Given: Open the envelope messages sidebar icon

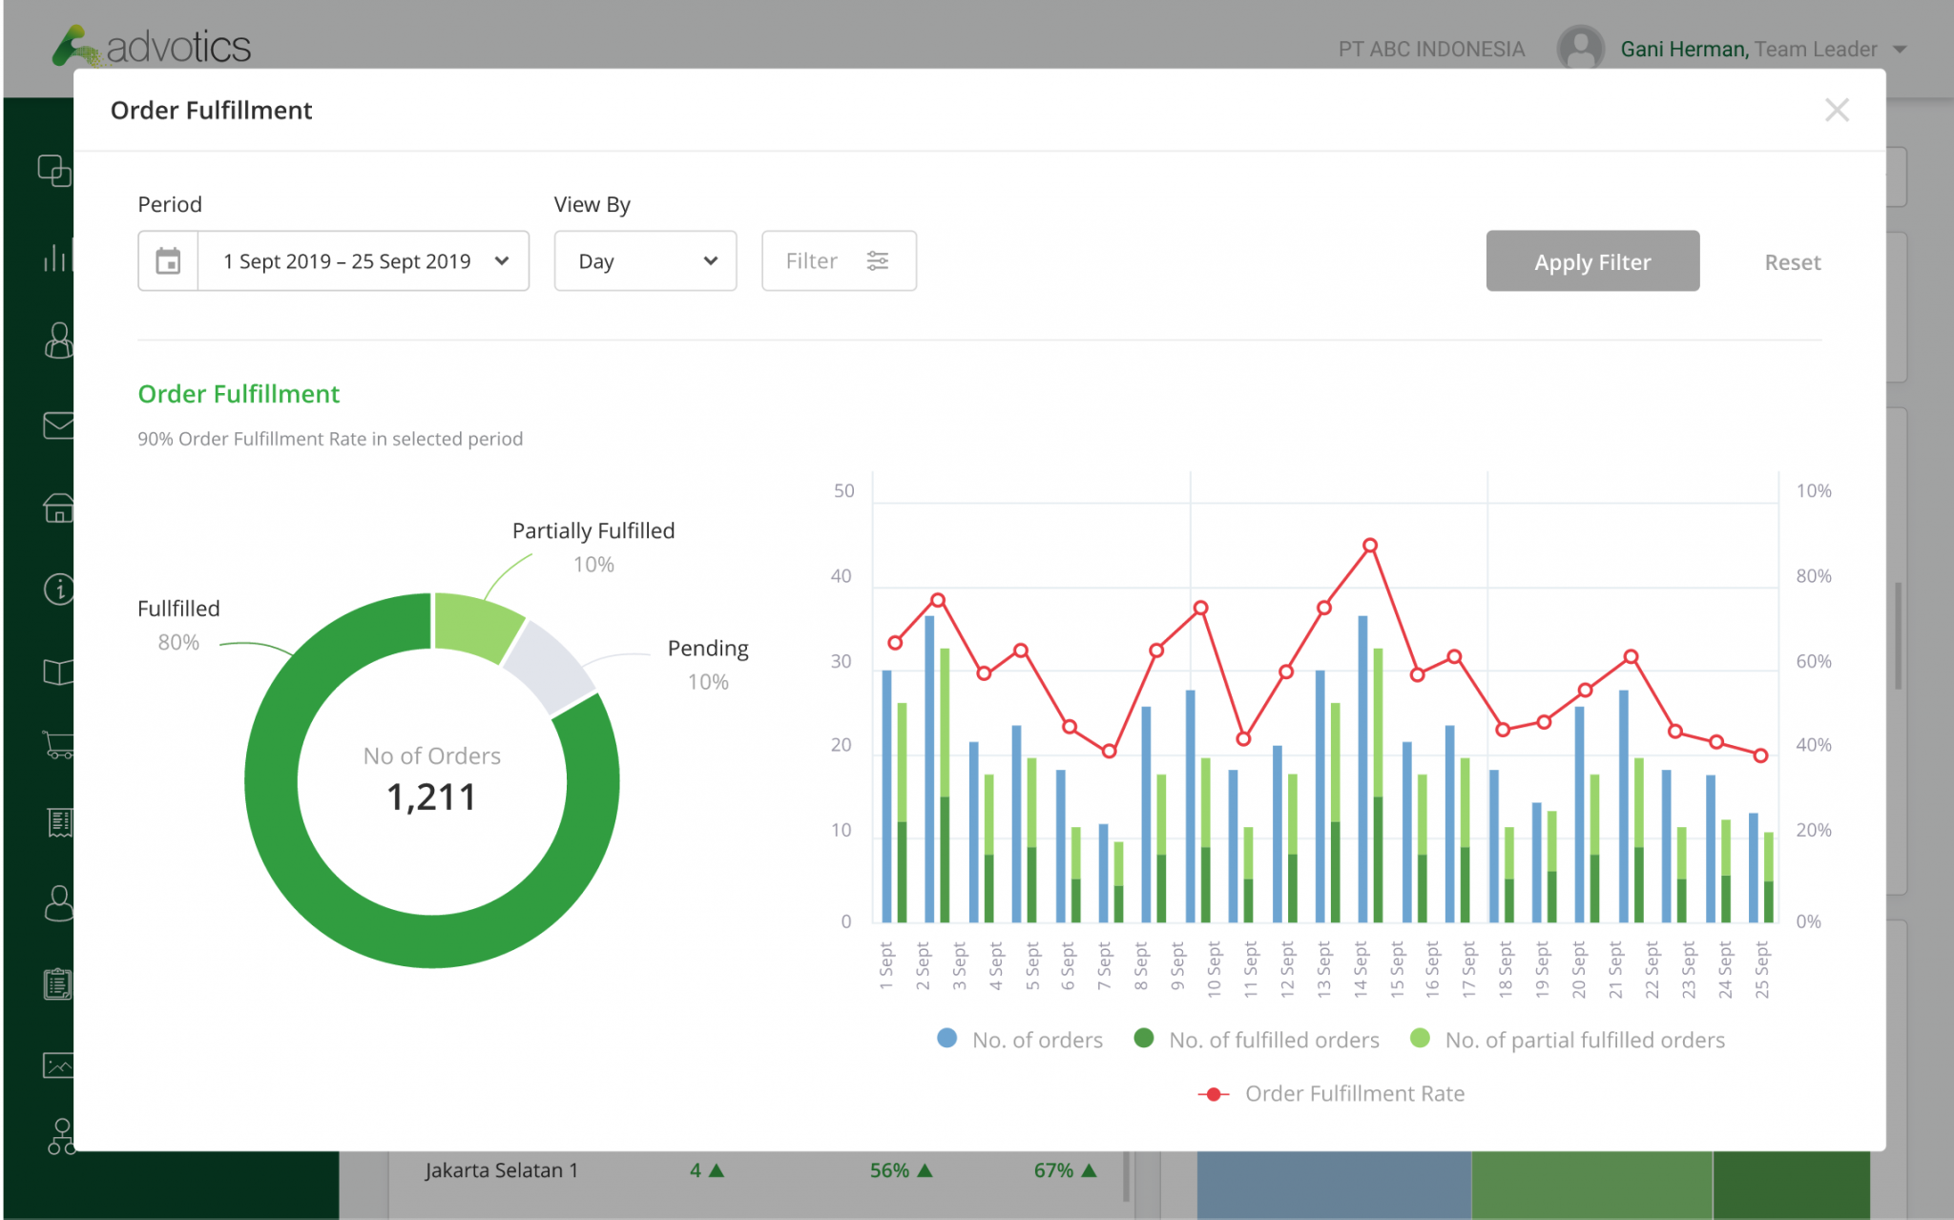Looking at the screenshot, I should click(58, 425).
